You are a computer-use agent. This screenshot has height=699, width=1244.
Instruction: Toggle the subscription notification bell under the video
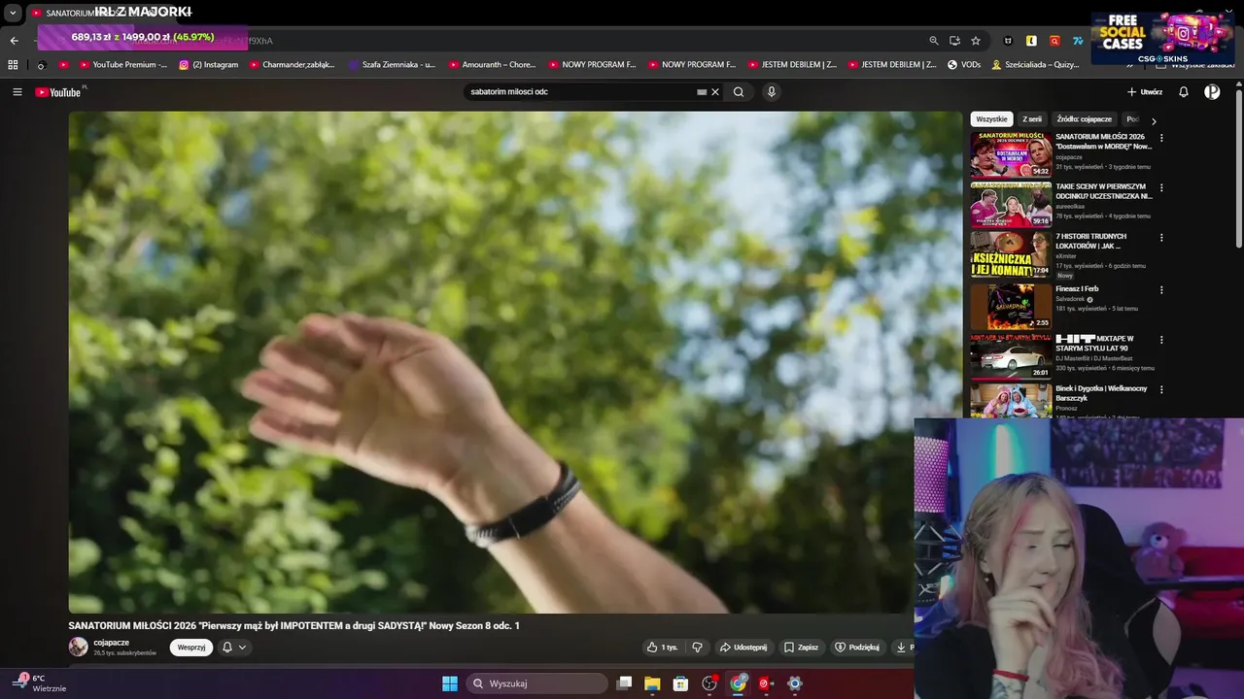[227, 648]
